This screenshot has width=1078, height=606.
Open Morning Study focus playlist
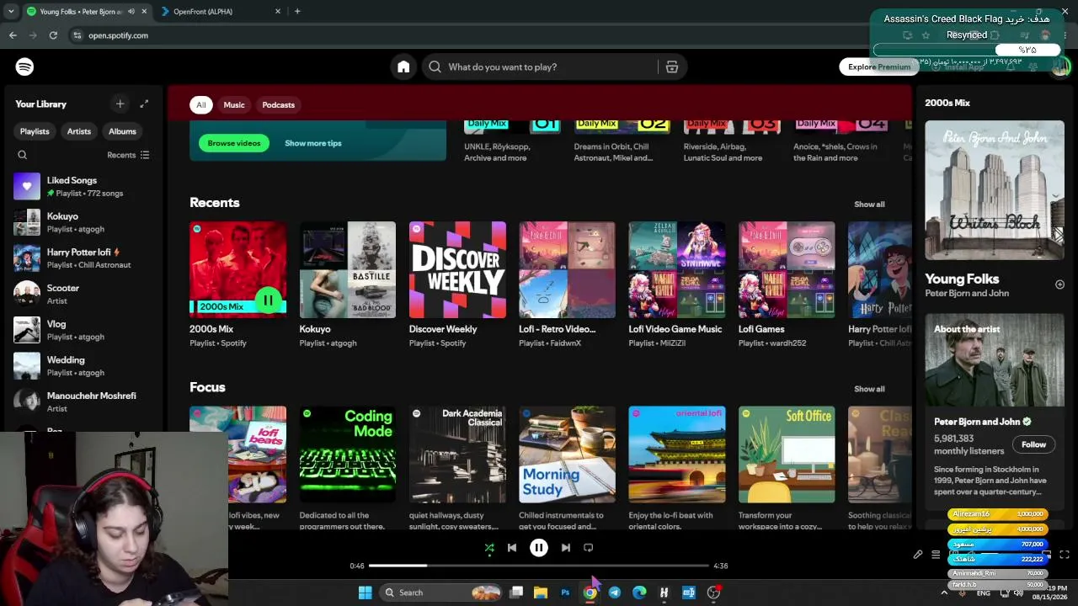tap(567, 469)
